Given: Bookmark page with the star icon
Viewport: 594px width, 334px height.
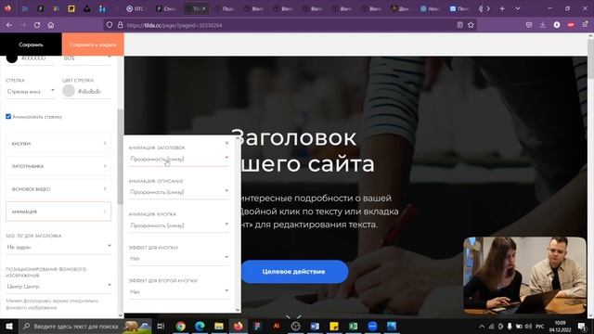Looking at the screenshot, I should [471, 25].
